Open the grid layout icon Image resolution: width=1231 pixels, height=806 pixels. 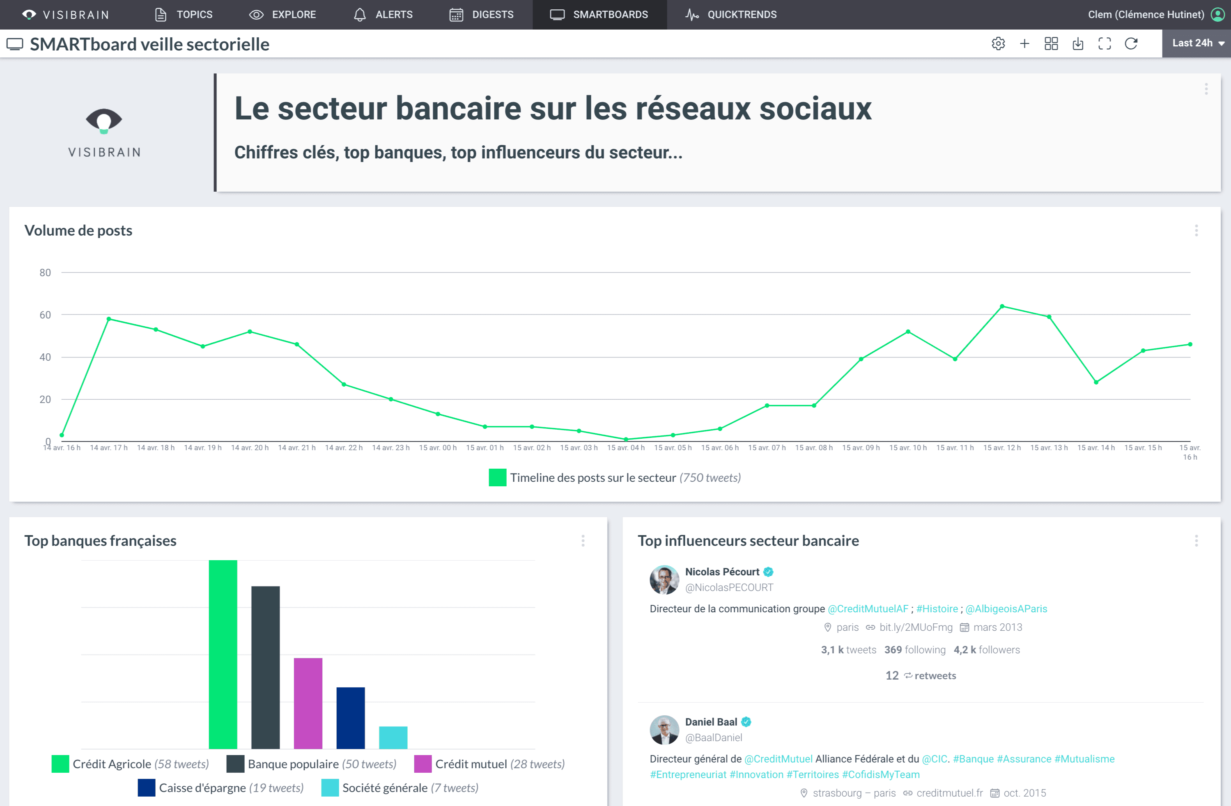click(x=1052, y=44)
